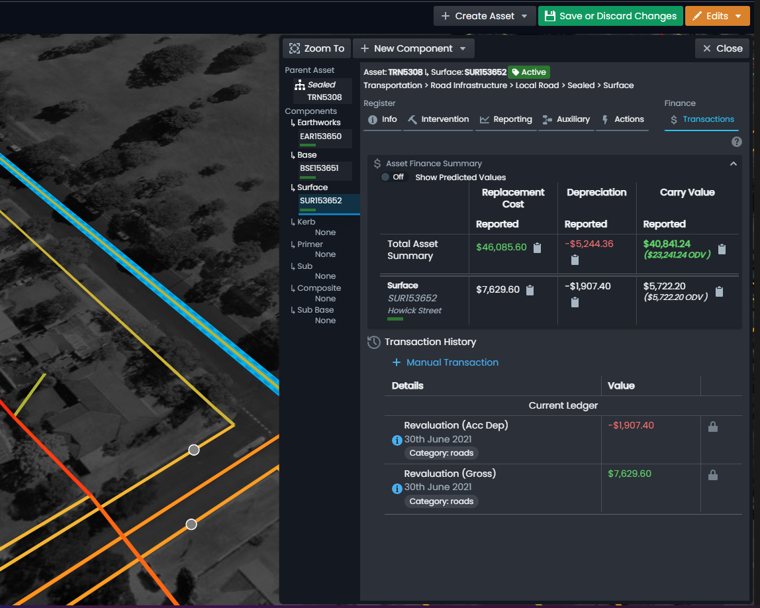
Task: Click lock icon on Revaluation (Acc Dep) row
Action: click(x=712, y=427)
